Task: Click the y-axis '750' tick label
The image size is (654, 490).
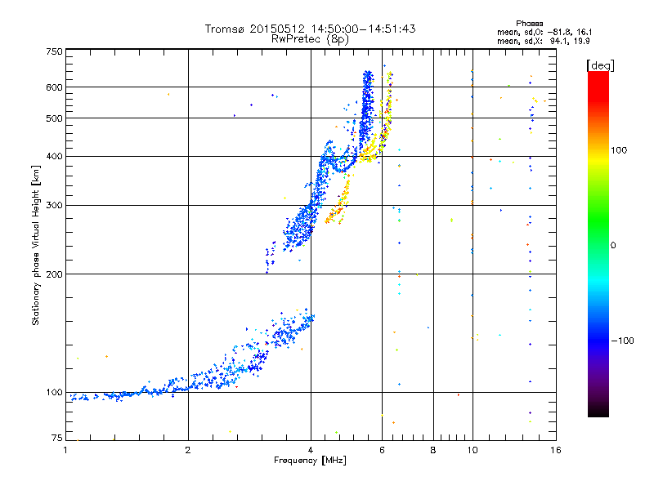Action: point(55,51)
